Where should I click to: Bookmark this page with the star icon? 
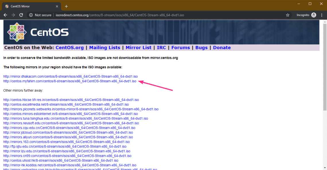[x=287, y=15]
